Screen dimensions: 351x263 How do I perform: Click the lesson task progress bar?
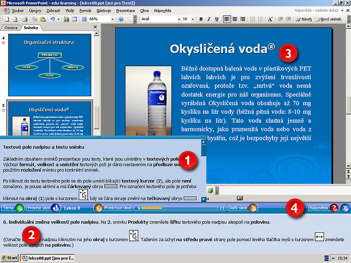click(180, 208)
